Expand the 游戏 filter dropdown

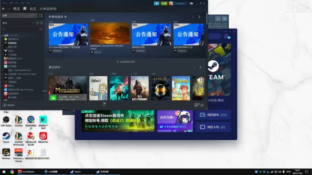coord(18,23)
